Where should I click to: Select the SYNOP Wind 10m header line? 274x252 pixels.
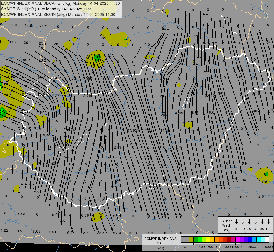coord(47,9)
